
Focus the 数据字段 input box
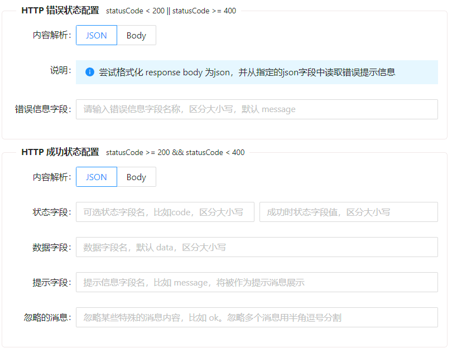point(257,247)
